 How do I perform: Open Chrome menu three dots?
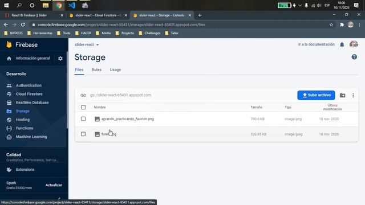click(359, 24)
